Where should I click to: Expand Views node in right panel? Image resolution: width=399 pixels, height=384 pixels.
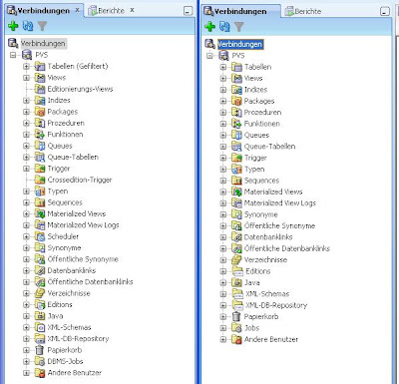point(223,79)
